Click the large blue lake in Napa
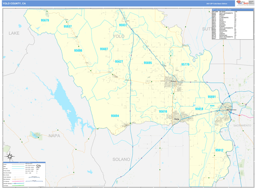256x188 pixels. pos(65,103)
